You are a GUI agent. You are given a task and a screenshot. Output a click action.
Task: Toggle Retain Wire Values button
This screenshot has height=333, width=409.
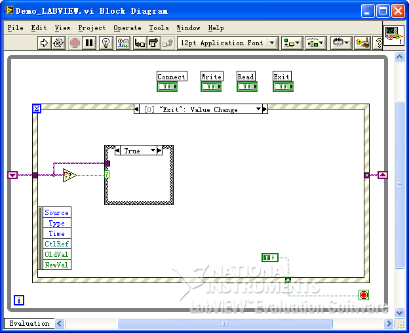(123, 43)
